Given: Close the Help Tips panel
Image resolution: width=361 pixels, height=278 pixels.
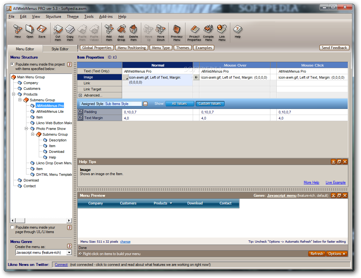Looking at the screenshot, I should point(345,161).
